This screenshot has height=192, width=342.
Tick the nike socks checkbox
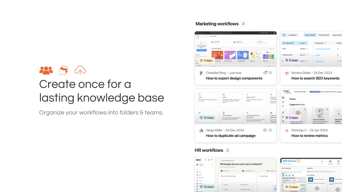(x=313, y=61)
